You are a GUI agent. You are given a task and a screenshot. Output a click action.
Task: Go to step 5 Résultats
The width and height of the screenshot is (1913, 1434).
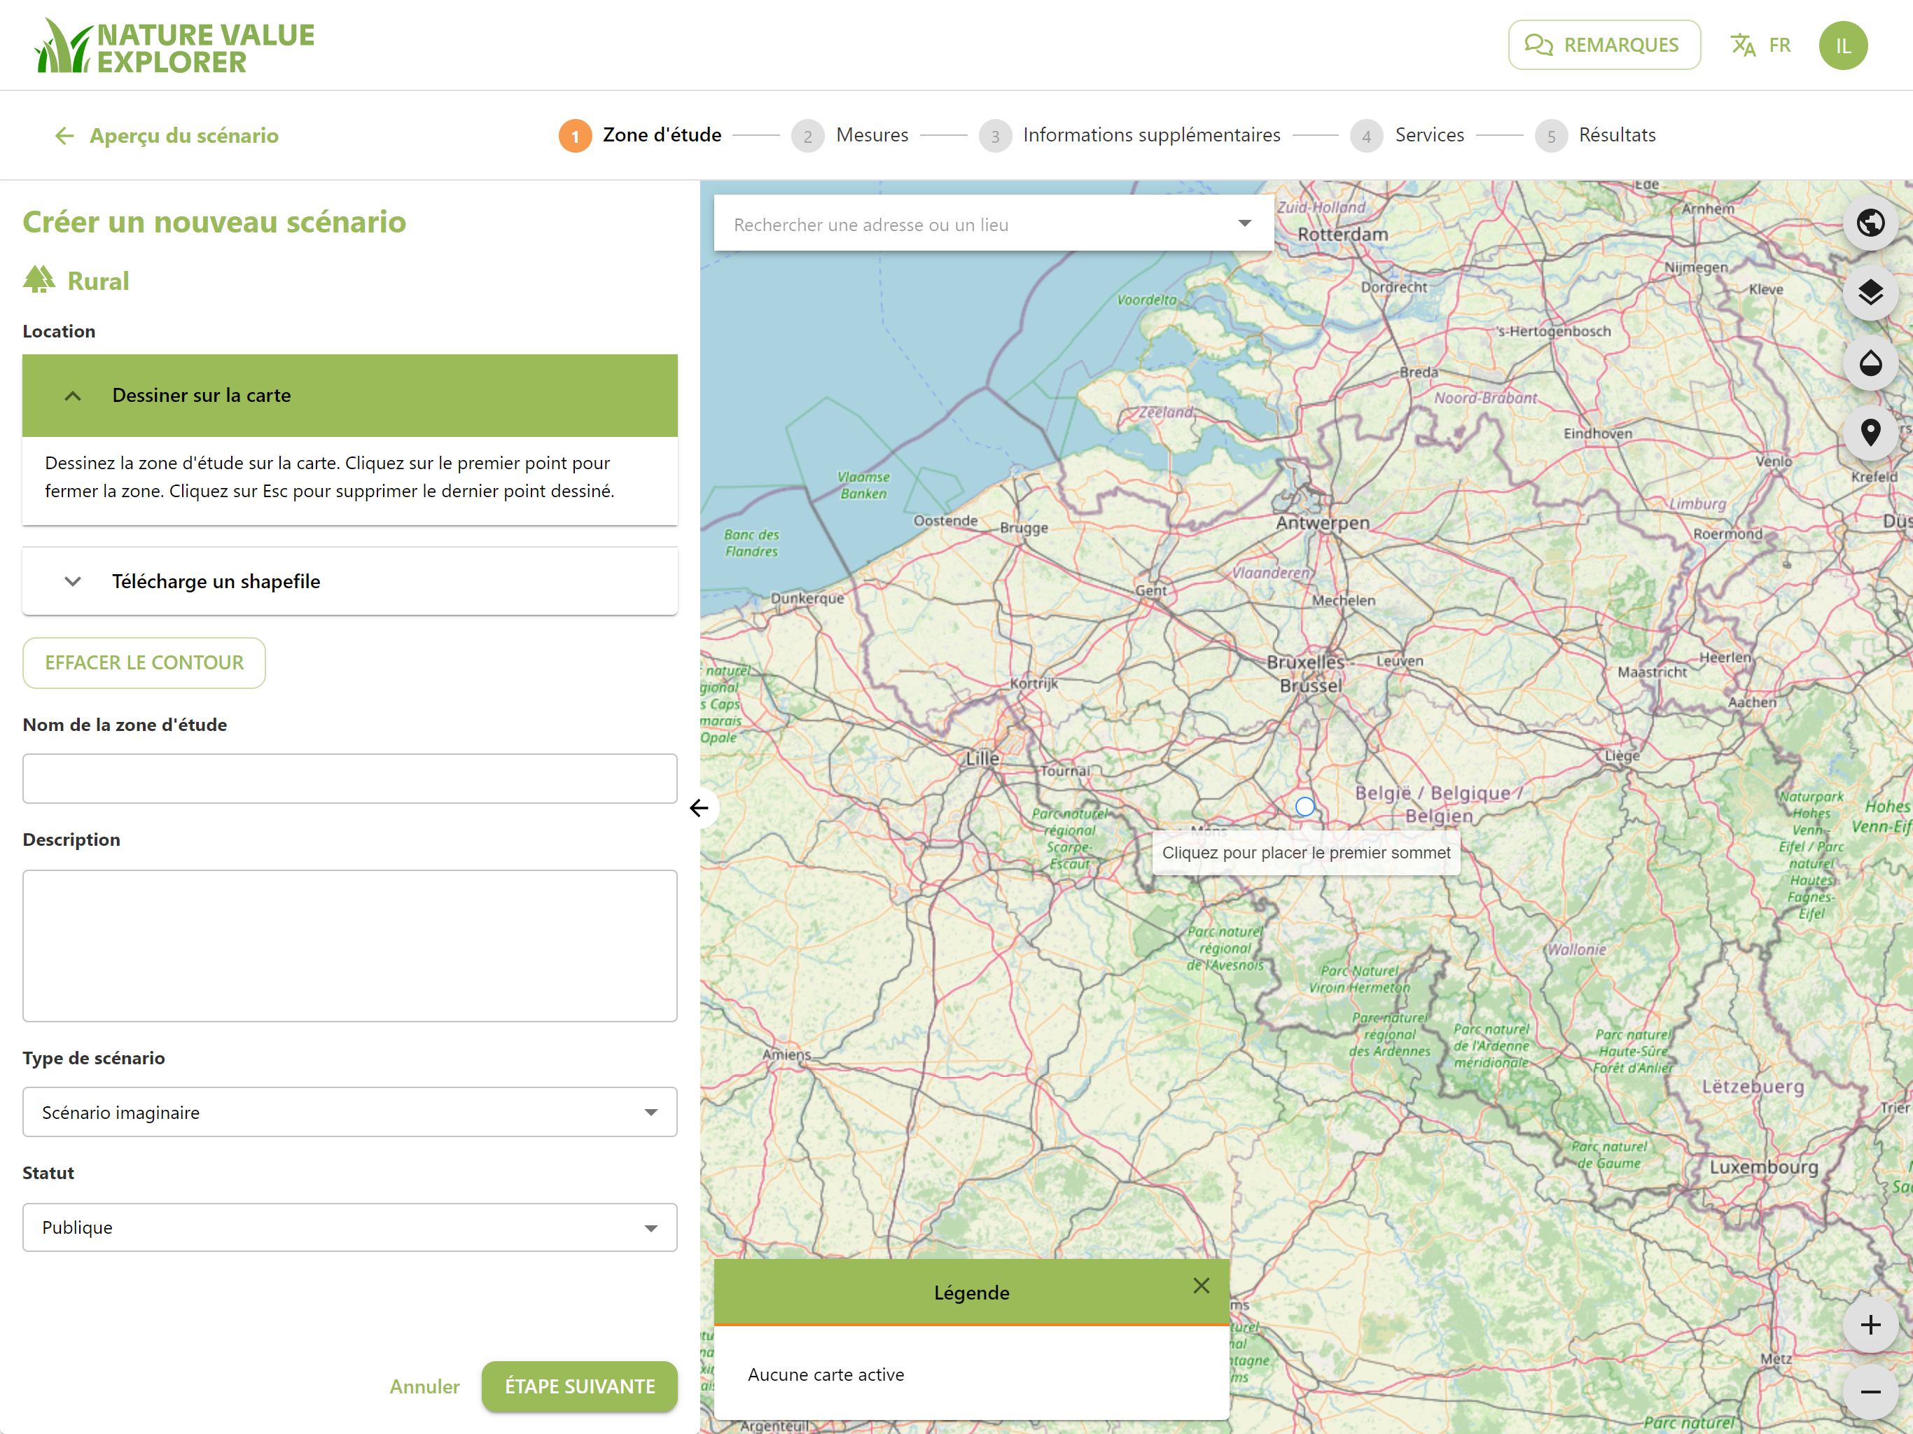coord(1594,136)
